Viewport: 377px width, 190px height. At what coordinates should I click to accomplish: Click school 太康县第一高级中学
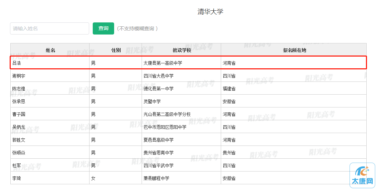163,63
